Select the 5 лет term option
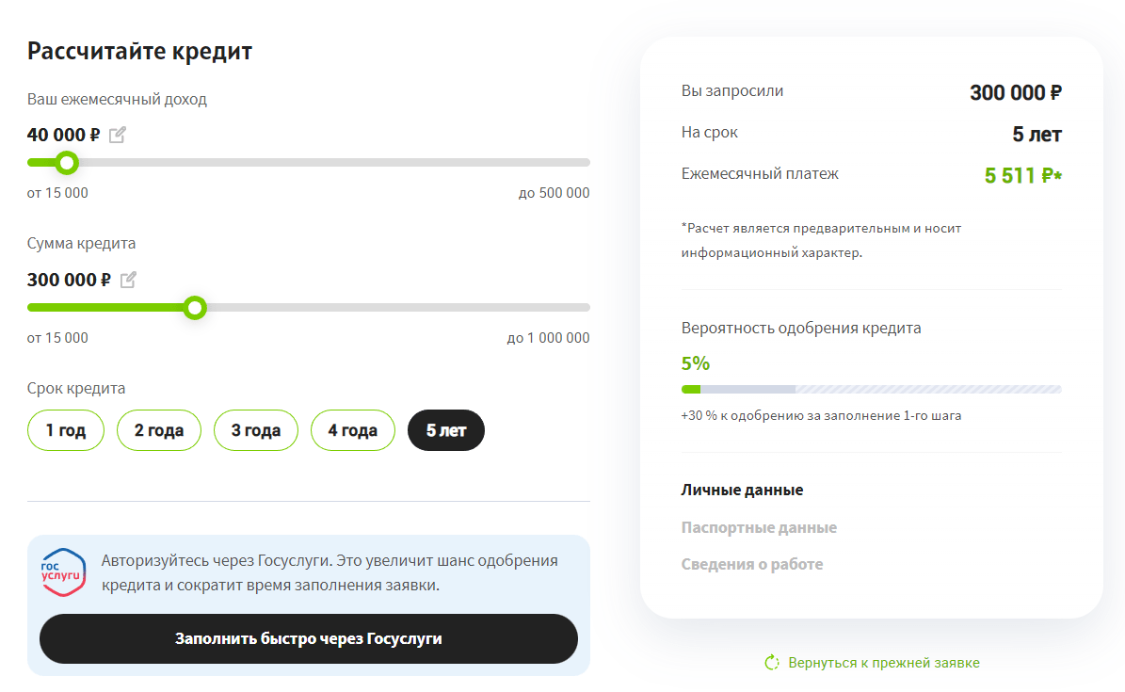Screen dimensions: 1125x692 [446, 430]
